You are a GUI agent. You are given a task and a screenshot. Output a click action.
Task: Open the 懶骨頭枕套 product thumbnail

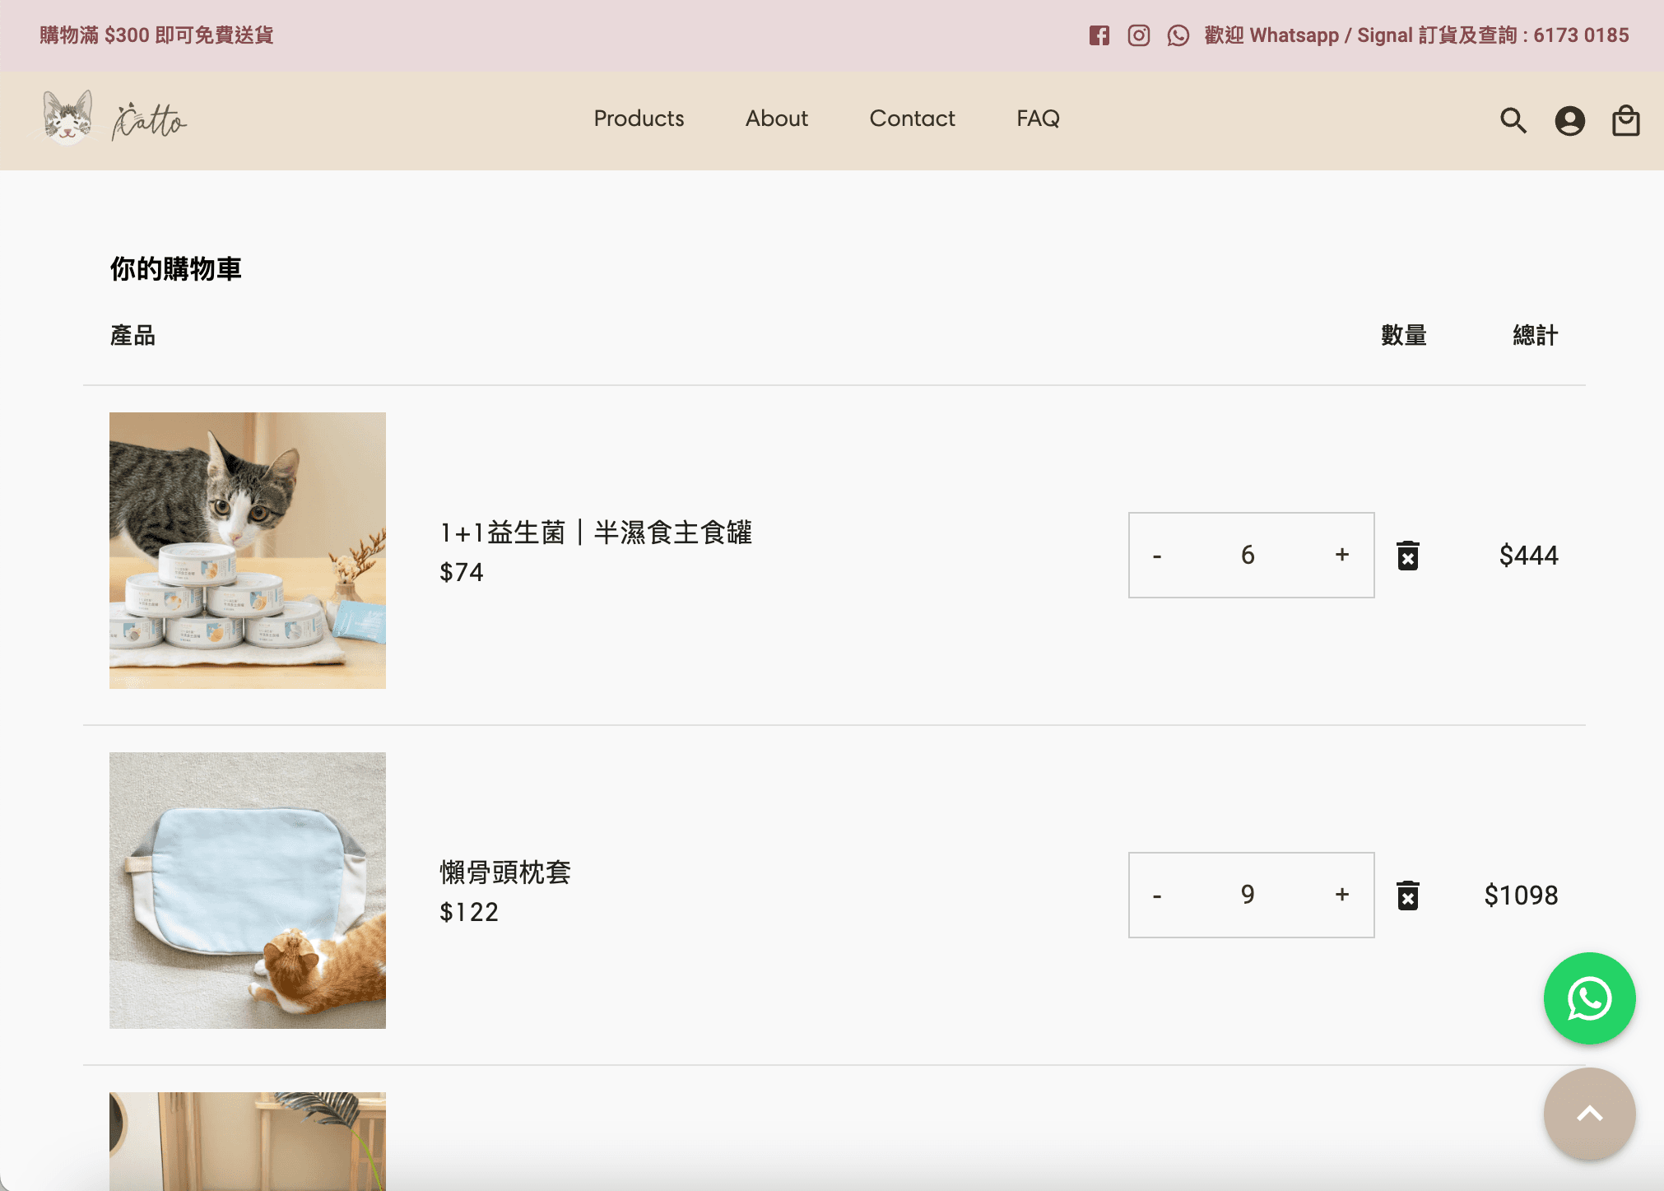tap(248, 890)
